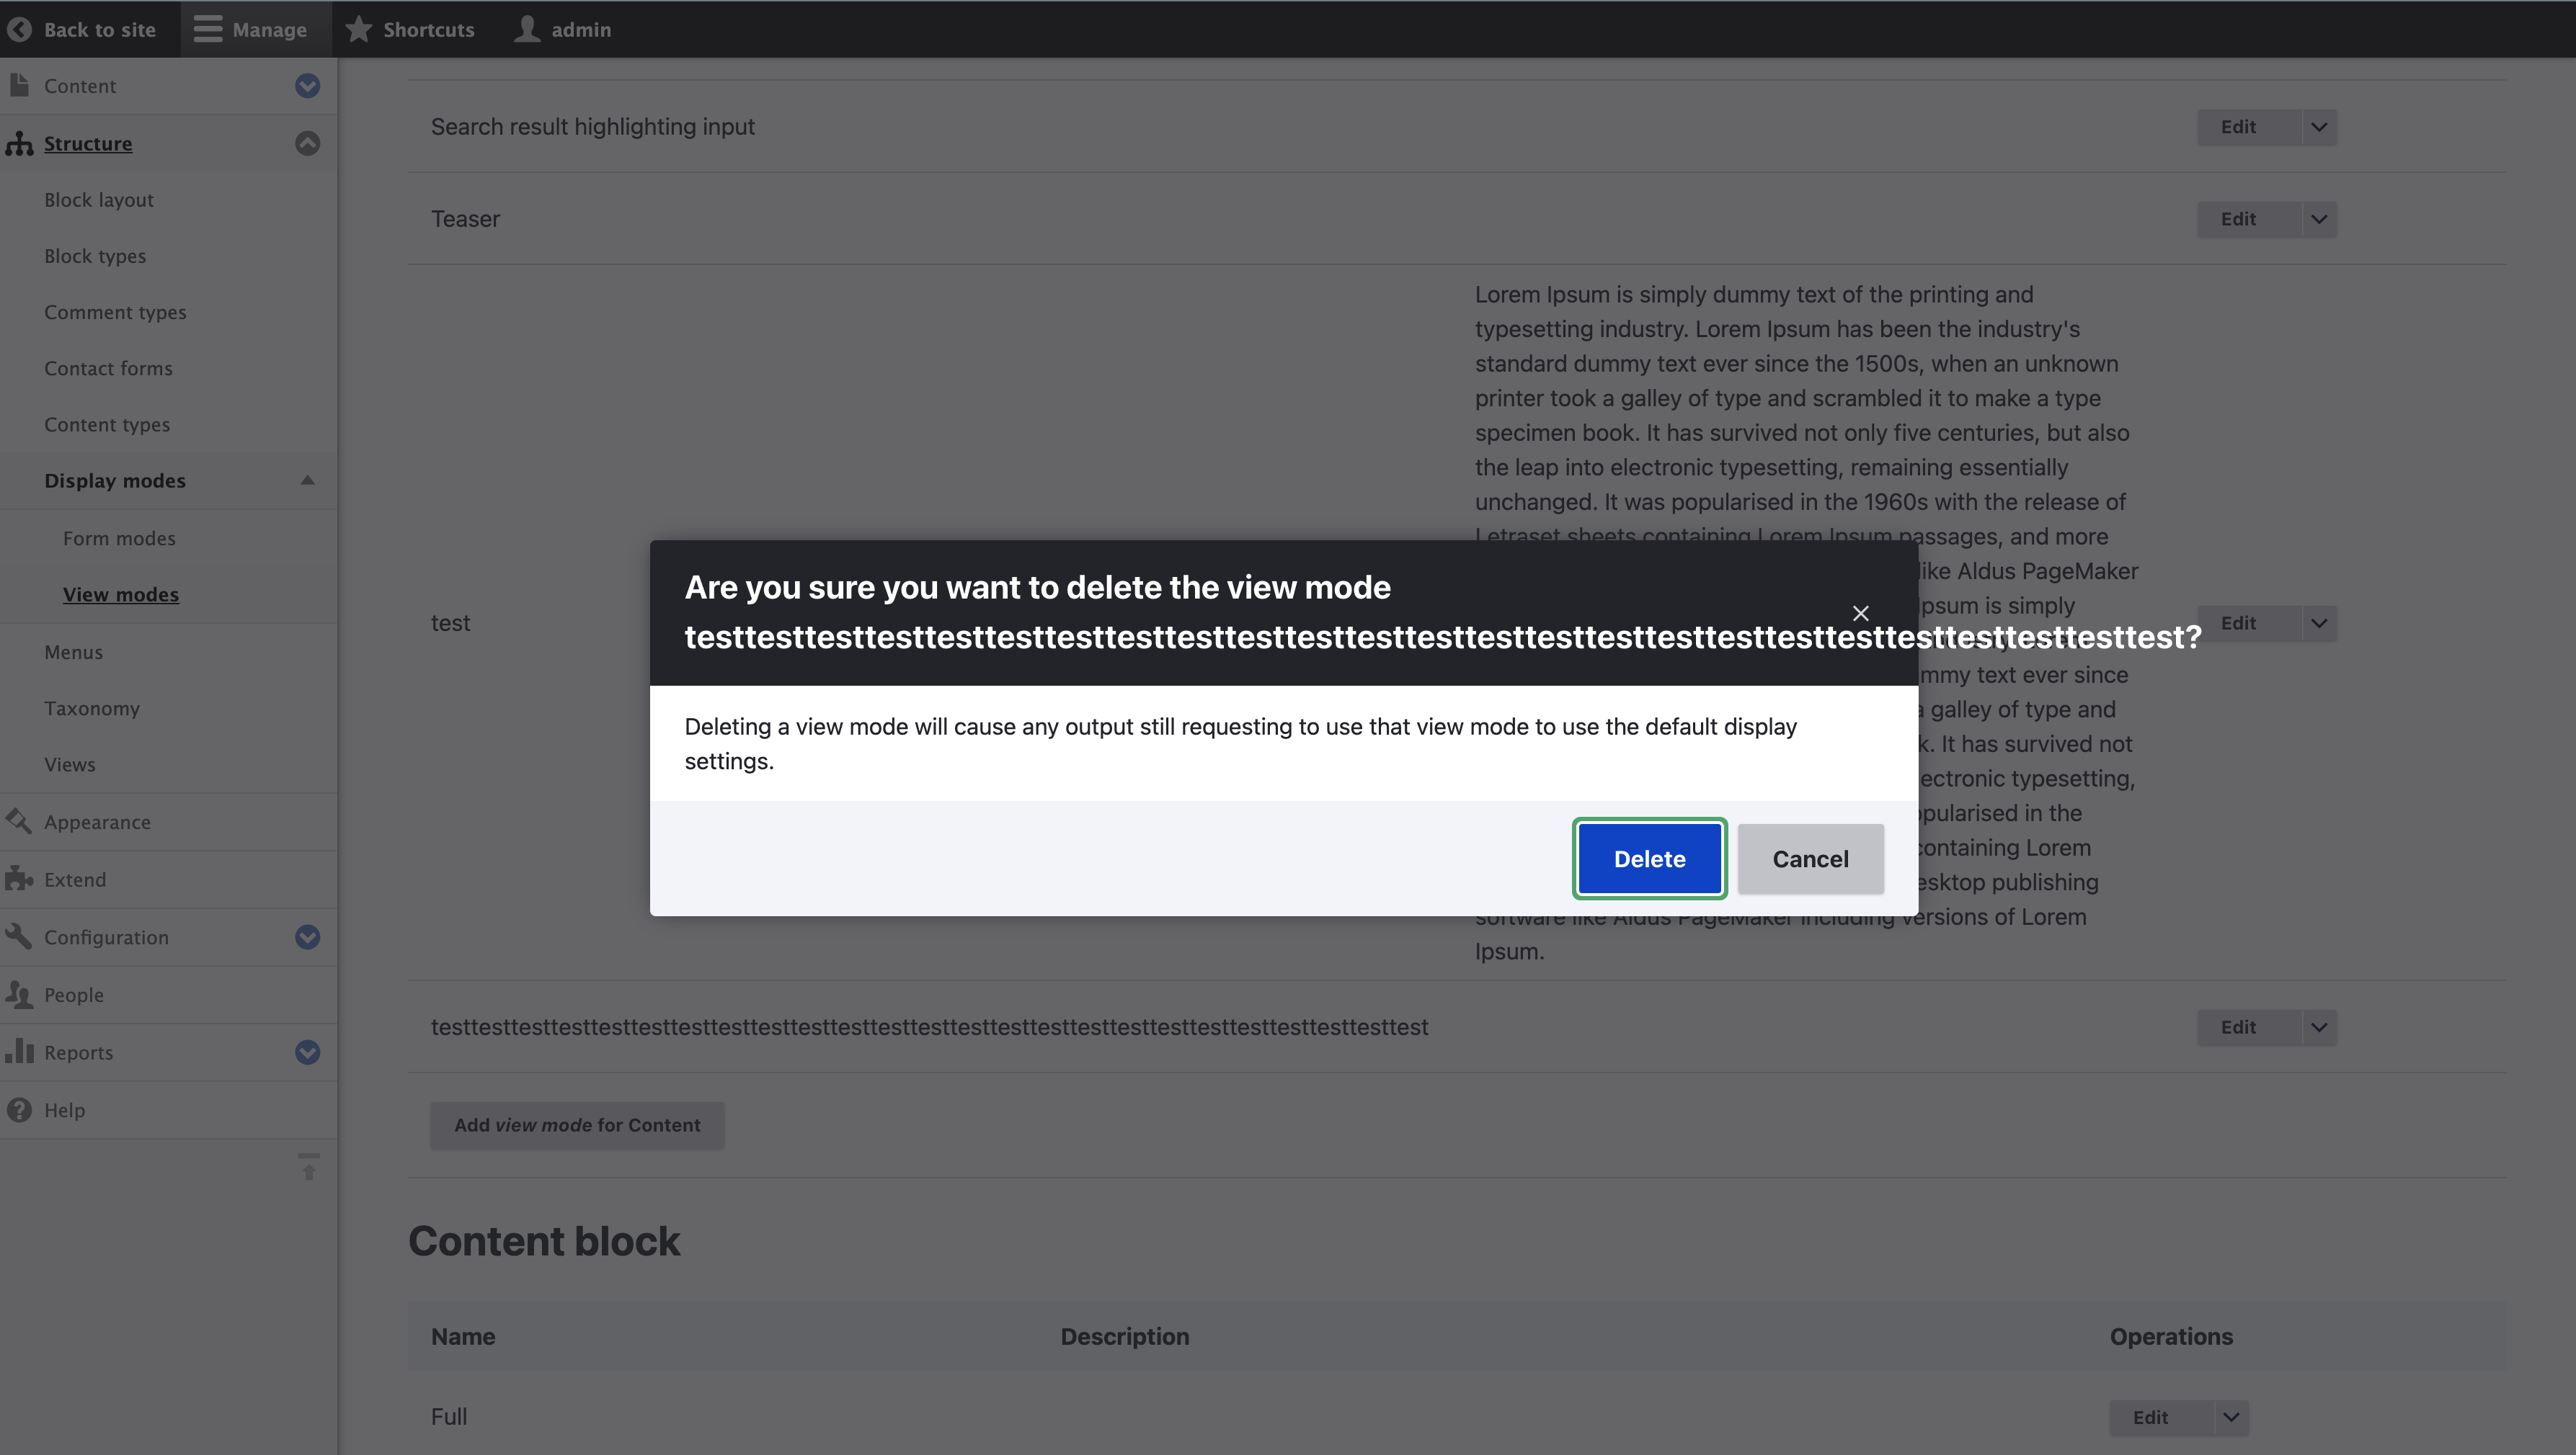2576x1455 pixels.
Task: Click the Extend puzzle-piece icon
Action: click(x=20, y=879)
